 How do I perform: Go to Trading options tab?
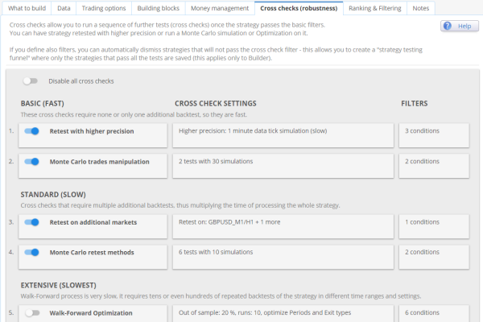pyautogui.click(x=104, y=8)
